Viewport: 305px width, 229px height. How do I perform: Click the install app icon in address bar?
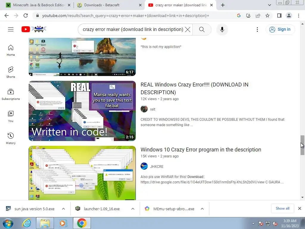point(248,16)
